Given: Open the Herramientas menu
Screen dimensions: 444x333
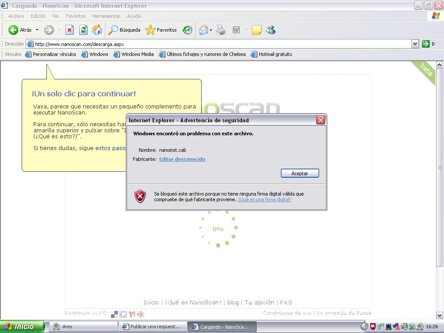Looking at the screenshot, I should (x=106, y=16).
